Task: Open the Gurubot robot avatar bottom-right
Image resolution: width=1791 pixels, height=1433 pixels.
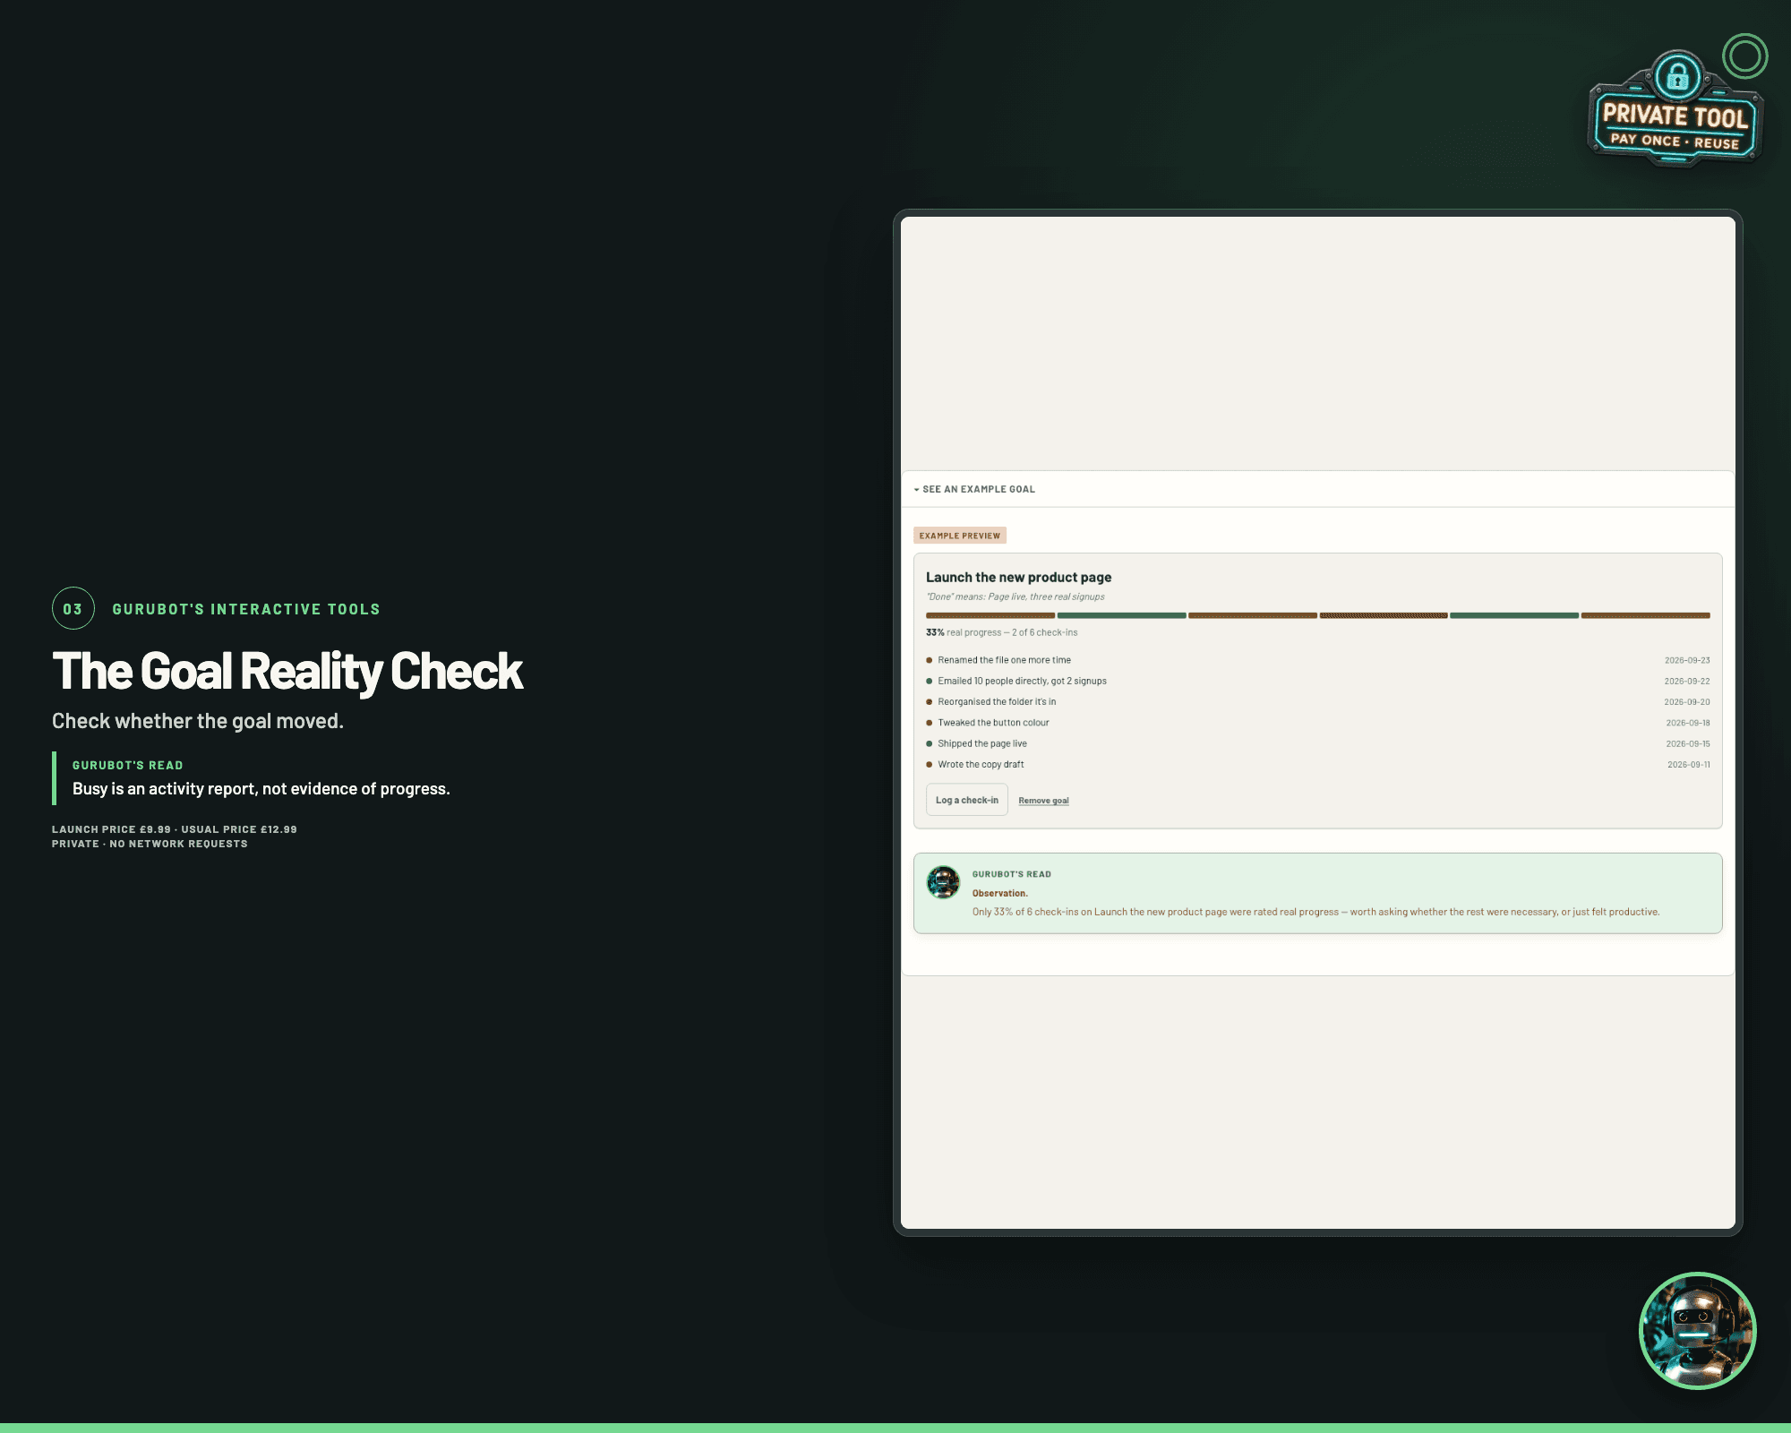Action: (x=1697, y=1330)
